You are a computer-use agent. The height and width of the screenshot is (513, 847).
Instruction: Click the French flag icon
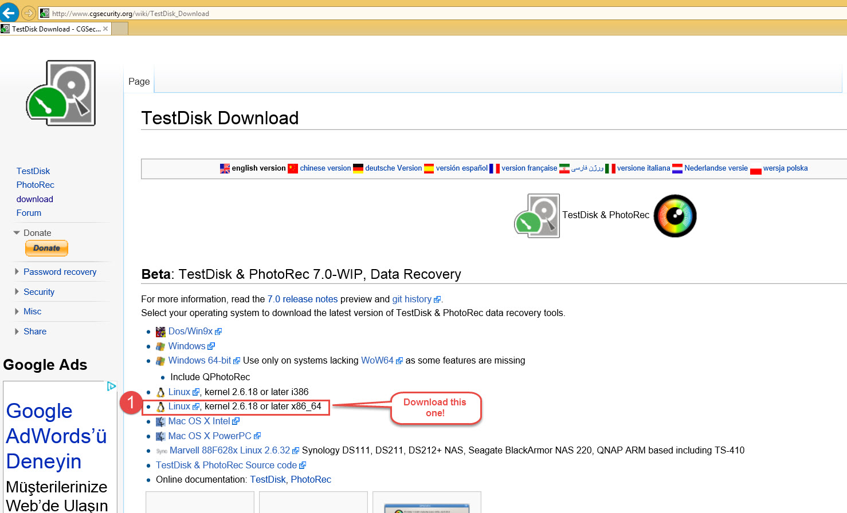point(495,168)
